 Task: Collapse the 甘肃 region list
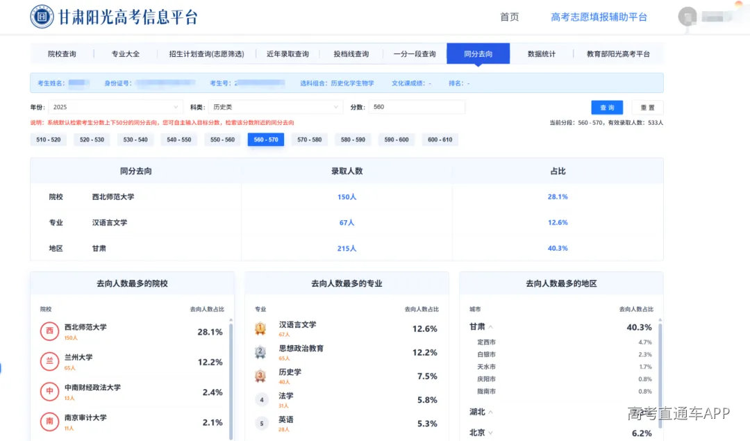(490, 327)
